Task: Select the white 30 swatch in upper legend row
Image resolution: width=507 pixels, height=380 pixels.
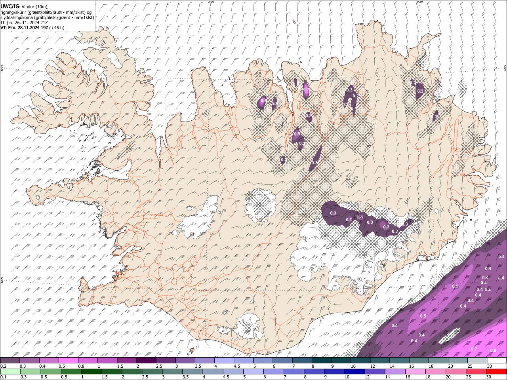Action: [497, 361]
